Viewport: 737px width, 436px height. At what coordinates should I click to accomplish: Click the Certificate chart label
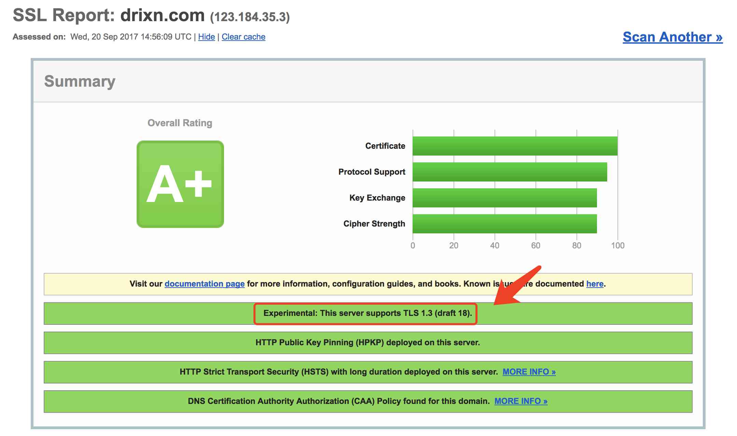385,146
